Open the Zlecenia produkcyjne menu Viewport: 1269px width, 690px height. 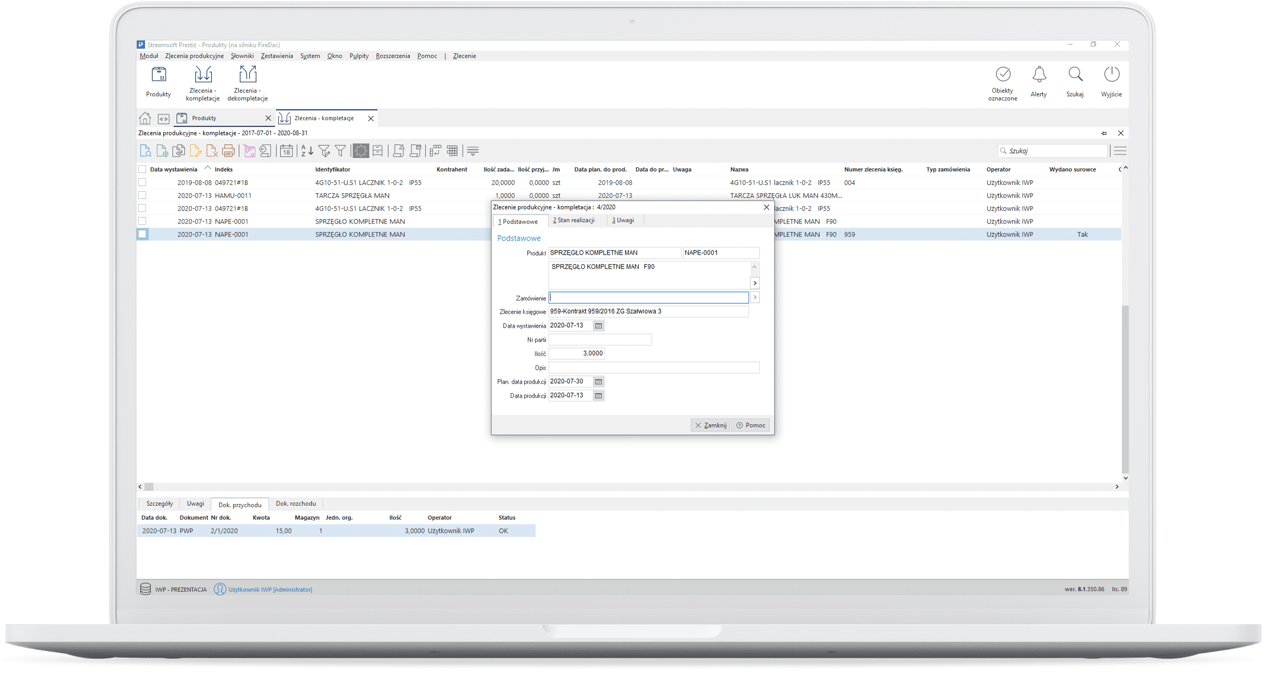194,56
